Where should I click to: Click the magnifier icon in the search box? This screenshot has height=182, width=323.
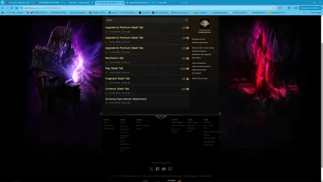tap(186, 20)
